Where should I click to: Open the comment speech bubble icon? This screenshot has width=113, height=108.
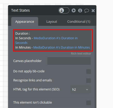[87, 11]
